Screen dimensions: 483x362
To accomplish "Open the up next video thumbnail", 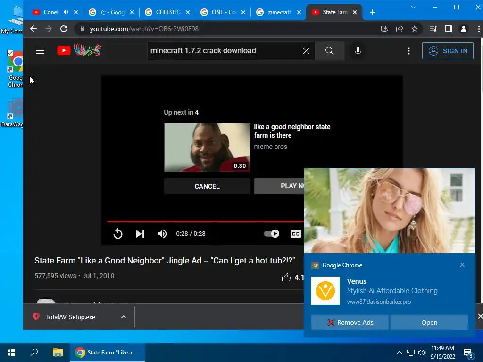I will pyautogui.click(x=207, y=148).
